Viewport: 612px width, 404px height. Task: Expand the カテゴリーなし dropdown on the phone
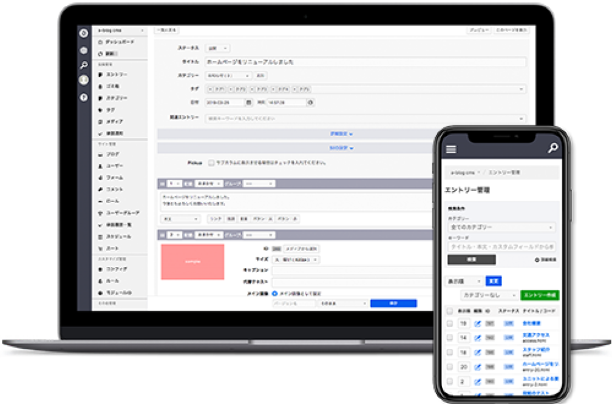coord(489,295)
